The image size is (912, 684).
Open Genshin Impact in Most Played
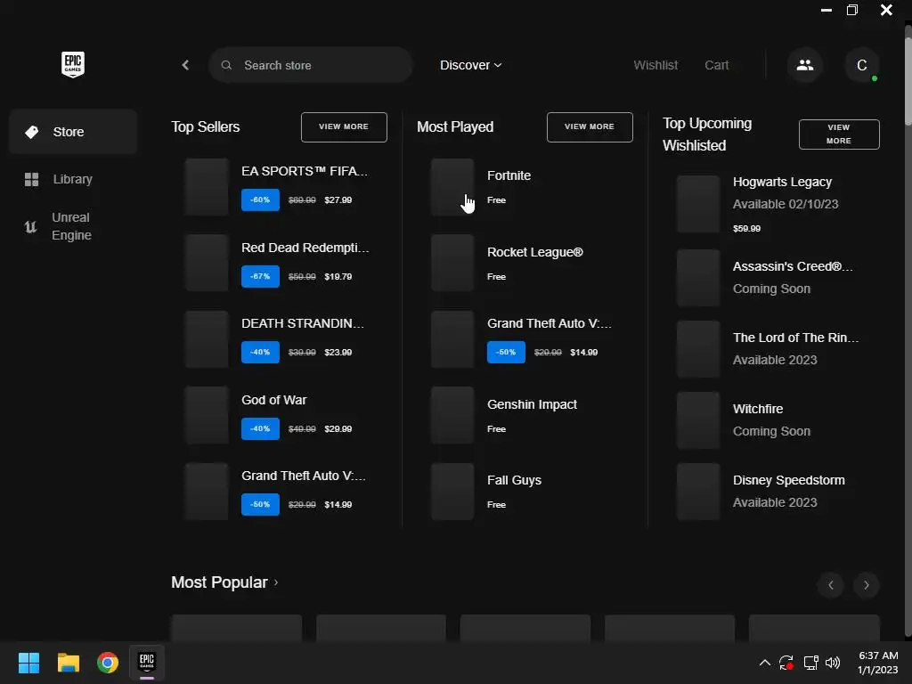pyautogui.click(x=532, y=404)
